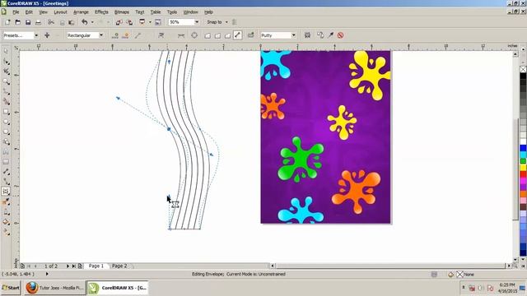Add preset with the plus icon
The height and width of the screenshot is (296, 527).
click(47, 35)
